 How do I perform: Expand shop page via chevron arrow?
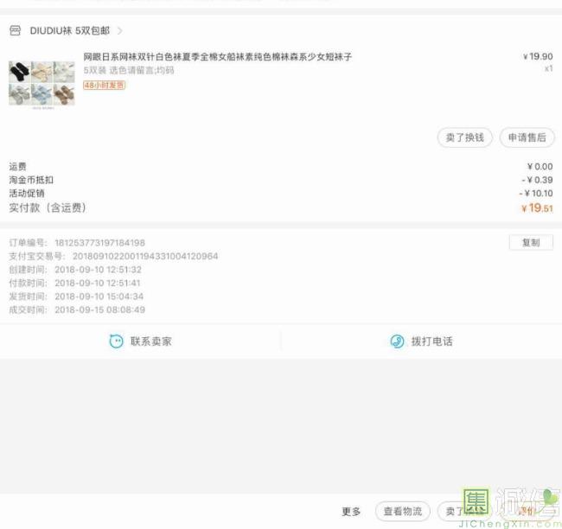[x=120, y=31]
